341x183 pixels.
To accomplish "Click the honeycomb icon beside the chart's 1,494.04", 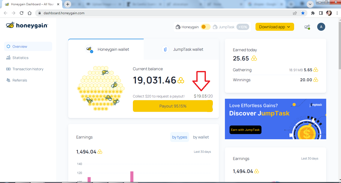I will coord(100,152).
